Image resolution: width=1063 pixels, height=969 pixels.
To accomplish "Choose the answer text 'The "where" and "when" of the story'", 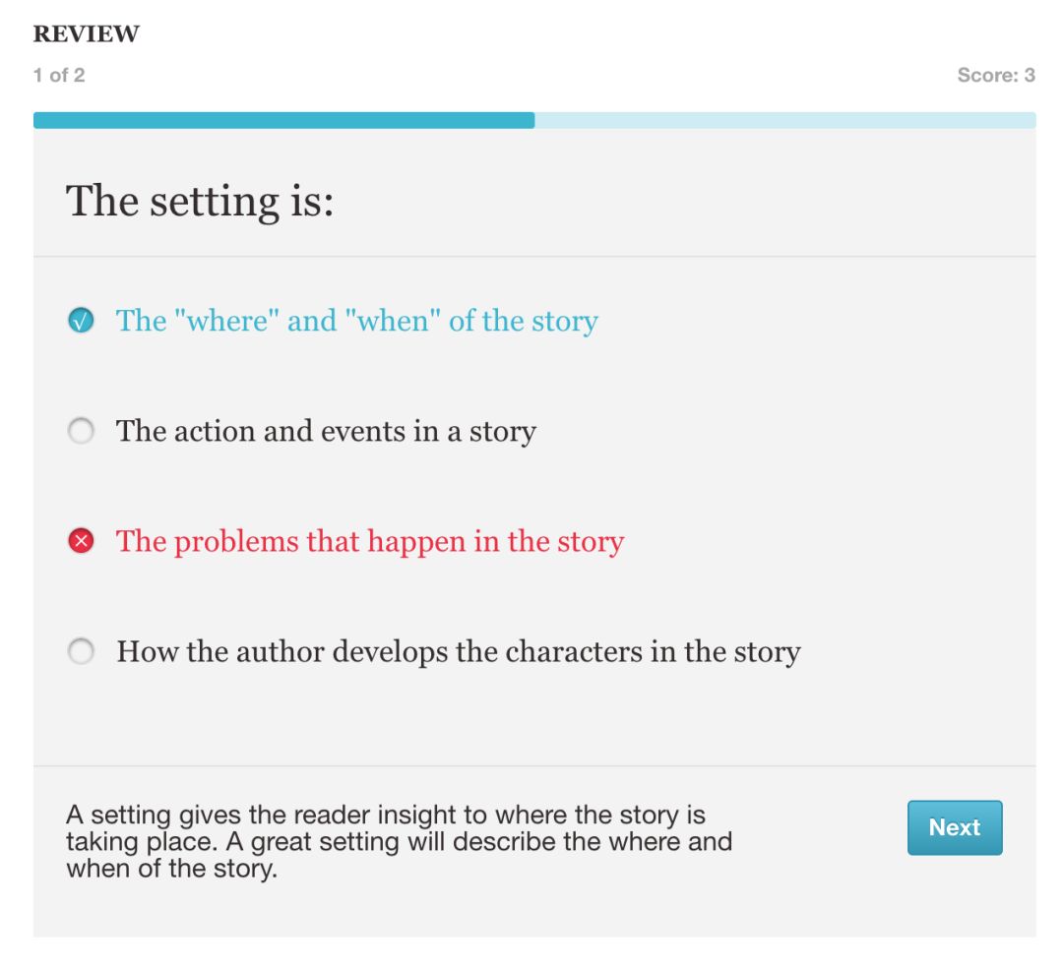I will coord(356,321).
